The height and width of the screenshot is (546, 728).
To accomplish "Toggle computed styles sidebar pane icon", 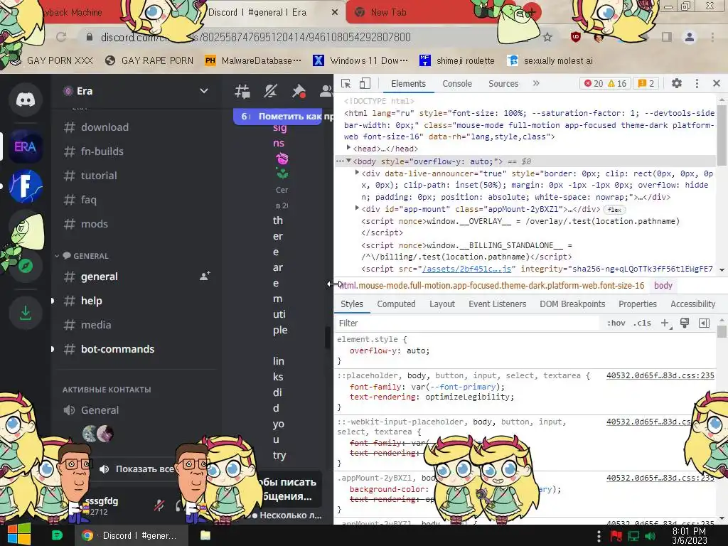I will click(704, 323).
